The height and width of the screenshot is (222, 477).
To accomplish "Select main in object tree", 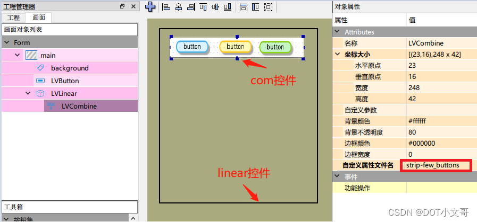I will pos(48,55).
